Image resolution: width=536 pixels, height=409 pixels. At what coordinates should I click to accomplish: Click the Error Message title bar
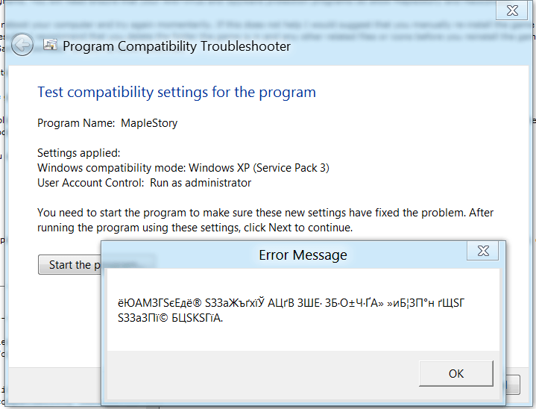pyautogui.click(x=303, y=255)
